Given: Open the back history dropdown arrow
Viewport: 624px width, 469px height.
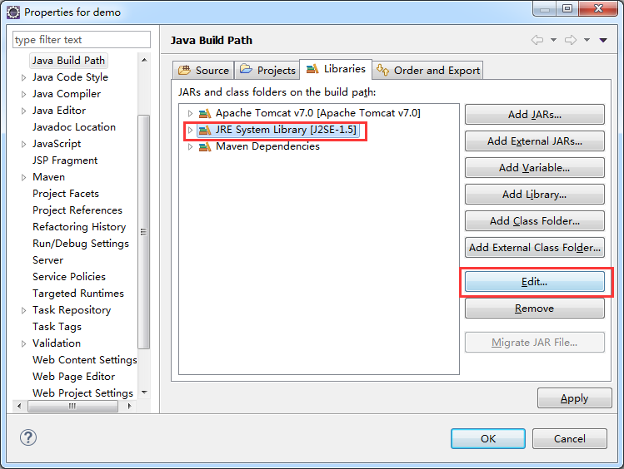Looking at the screenshot, I should pyautogui.click(x=553, y=40).
